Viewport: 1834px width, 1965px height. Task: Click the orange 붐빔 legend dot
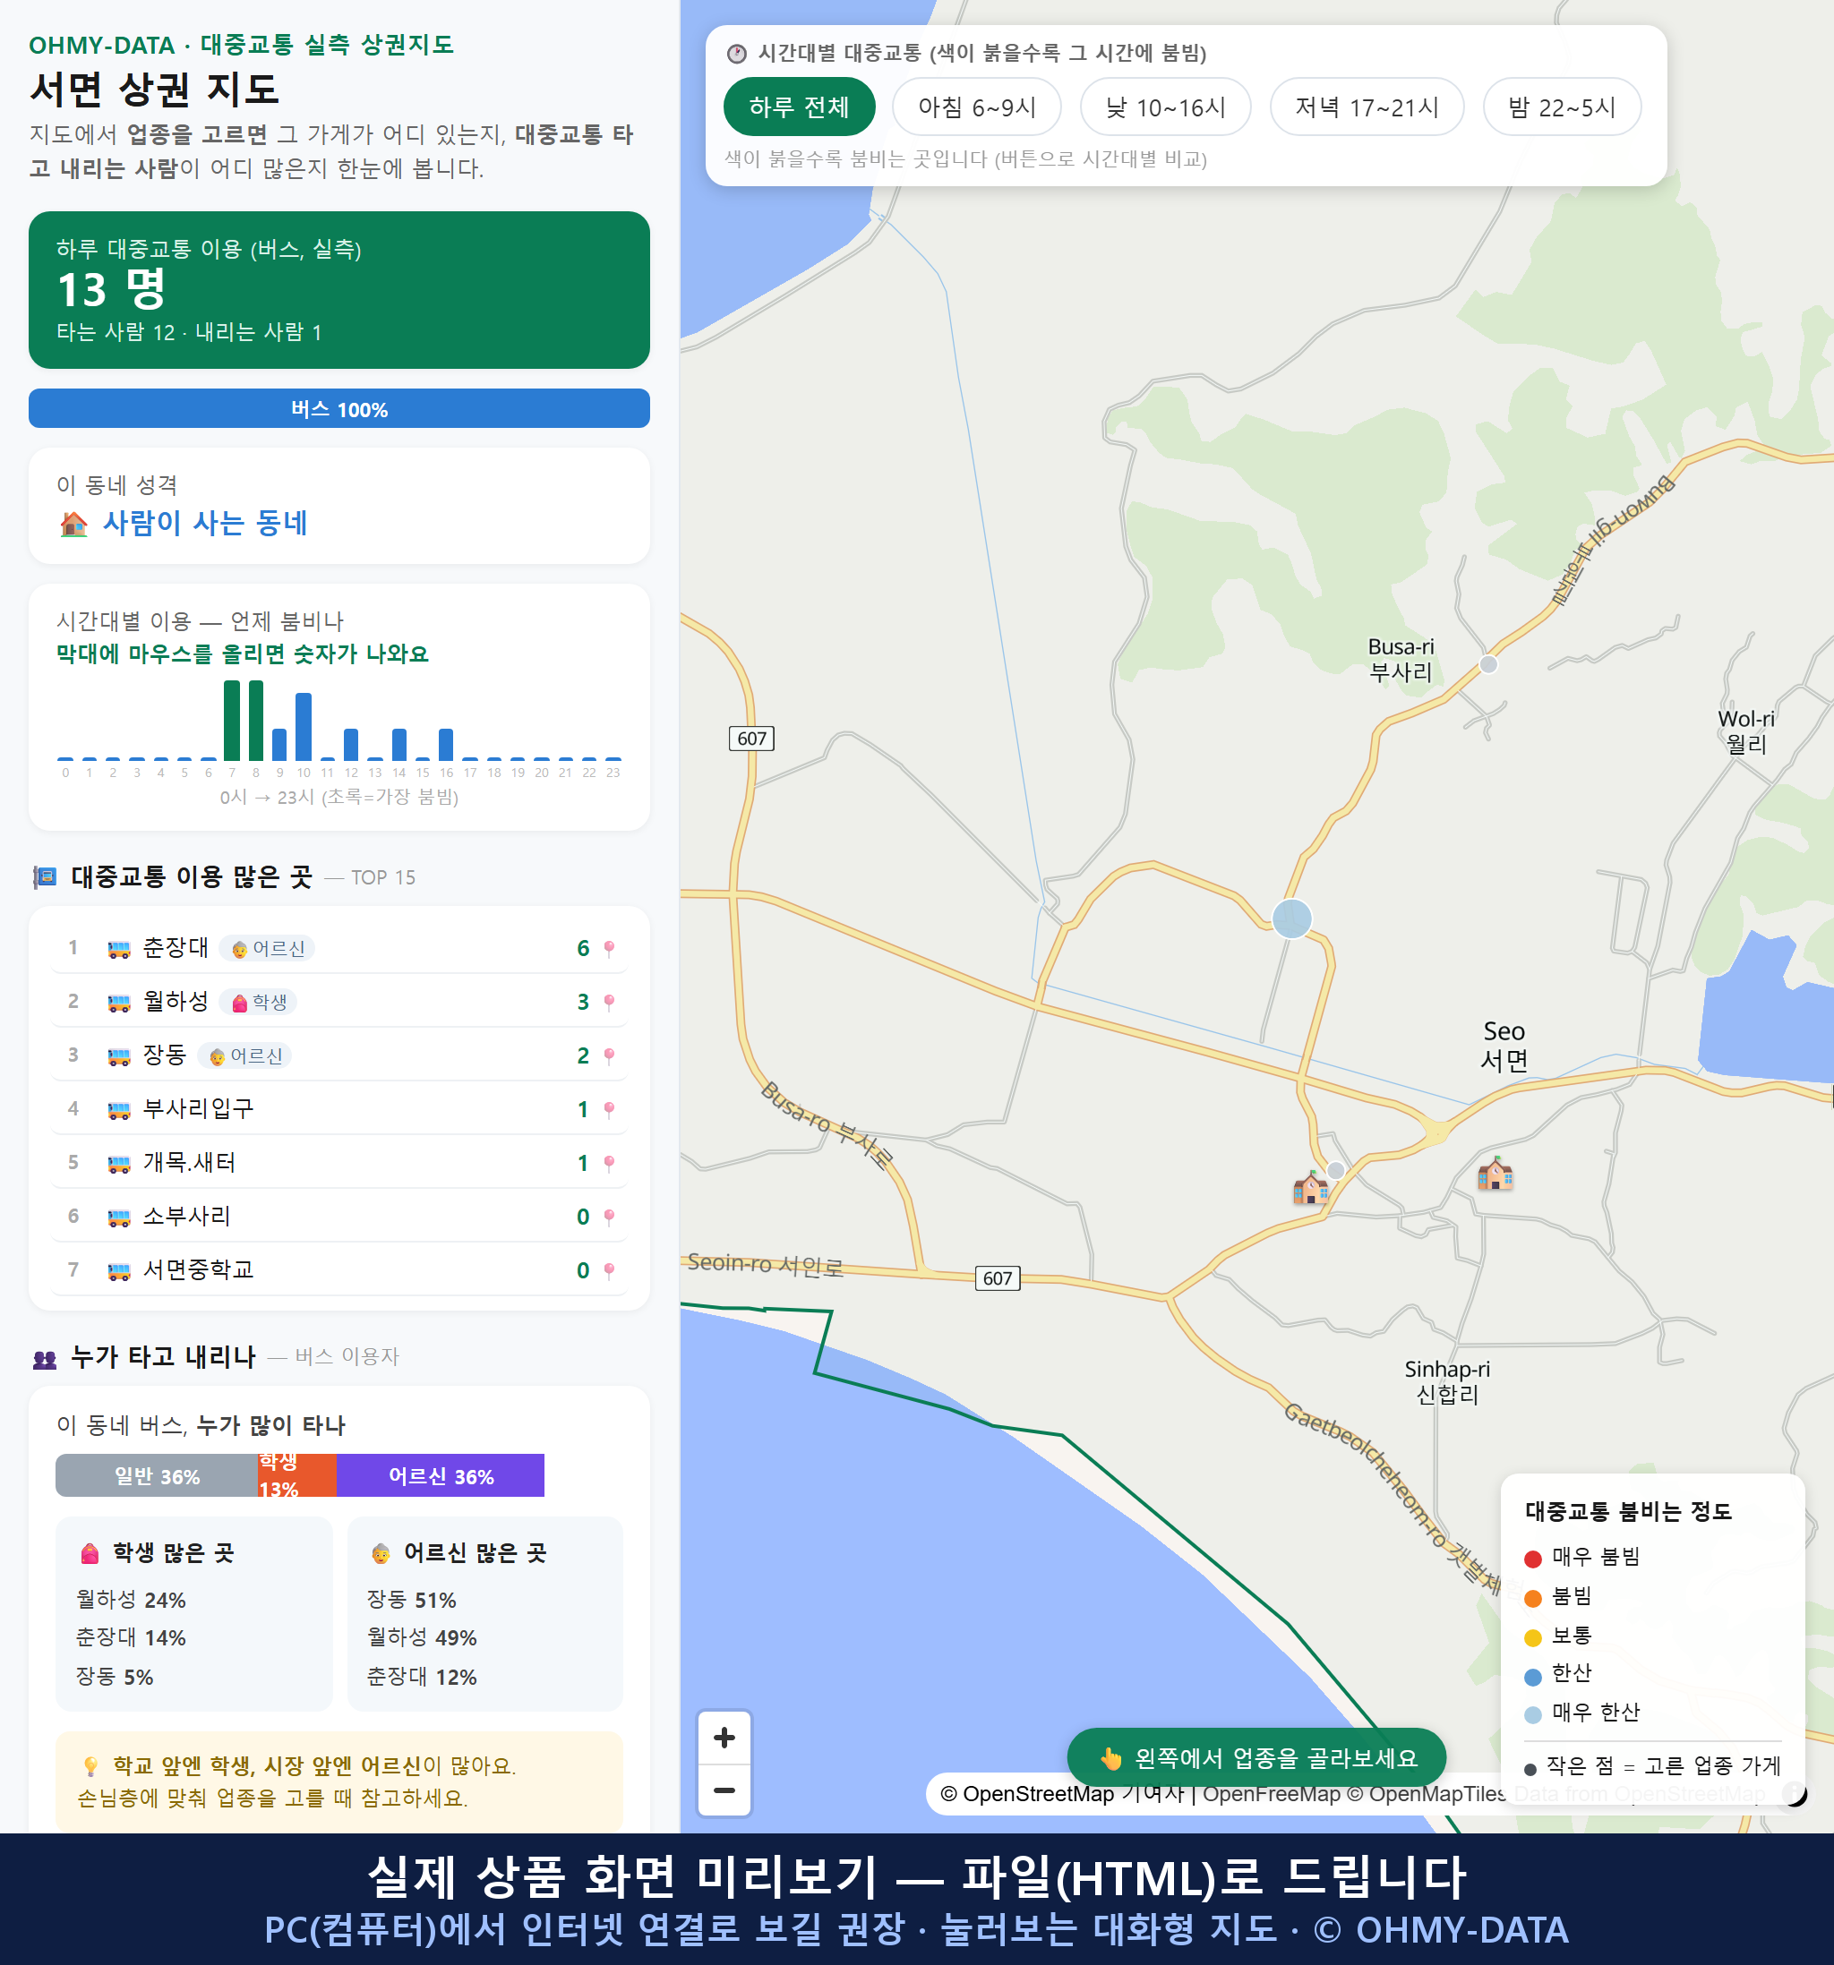pyautogui.click(x=1532, y=1598)
